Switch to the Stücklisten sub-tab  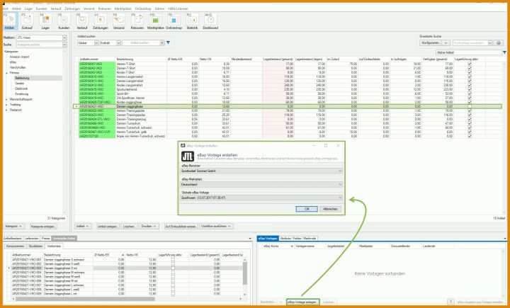pyautogui.click(x=35, y=246)
